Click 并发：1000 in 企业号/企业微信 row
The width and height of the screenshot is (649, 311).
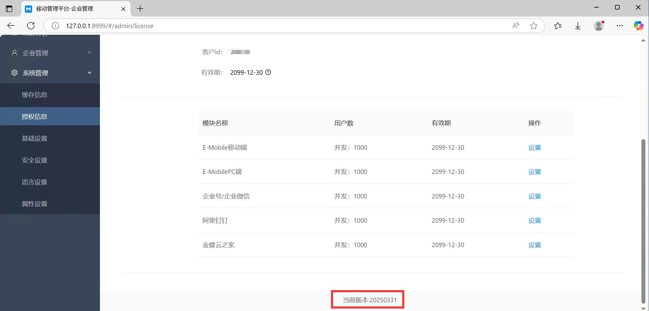[x=351, y=196]
